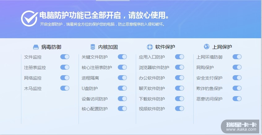Toggle 视频软件防护 switch
Viewport: 262px width, 135px height.
[x=179, y=108]
